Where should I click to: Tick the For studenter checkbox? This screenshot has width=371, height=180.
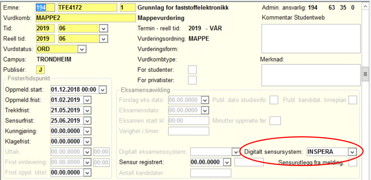pyautogui.click(x=192, y=70)
